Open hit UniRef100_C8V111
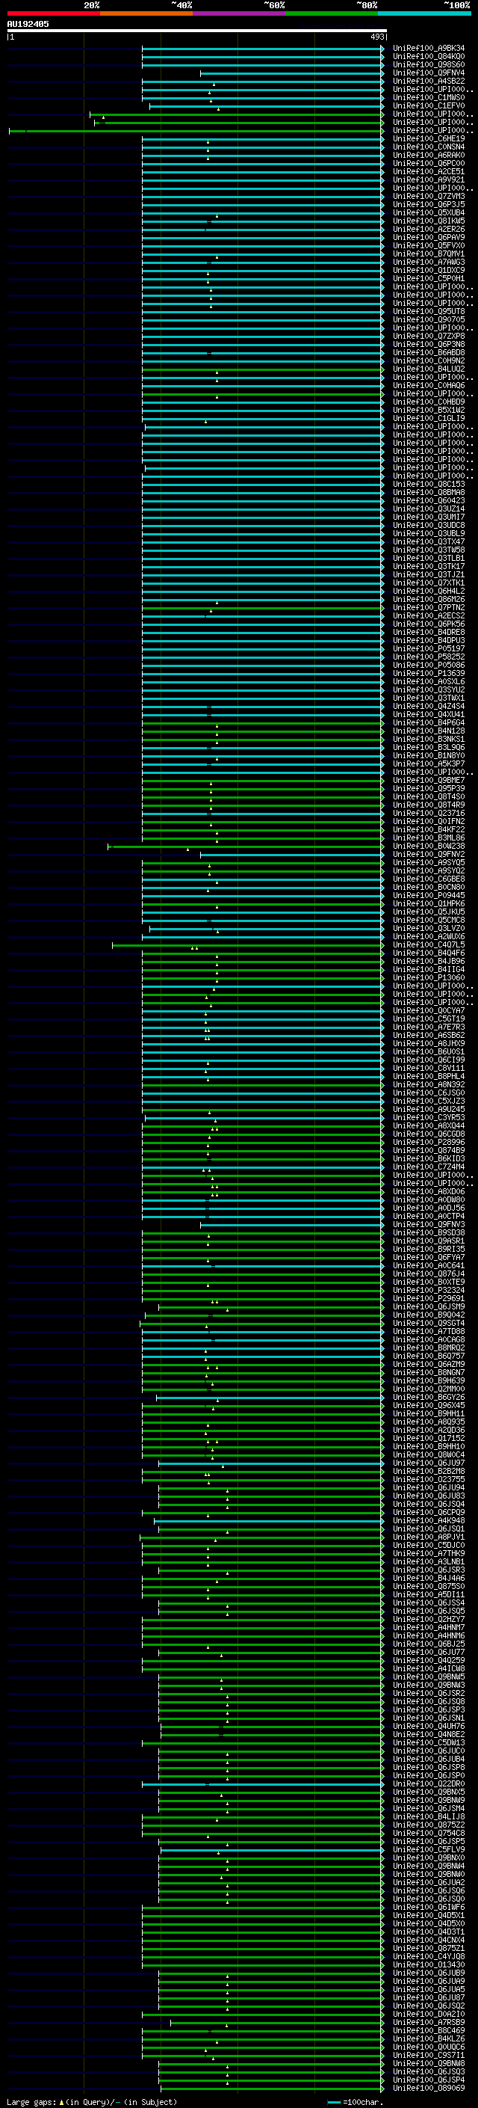The height and width of the screenshot is (2108, 478). pos(429,1068)
